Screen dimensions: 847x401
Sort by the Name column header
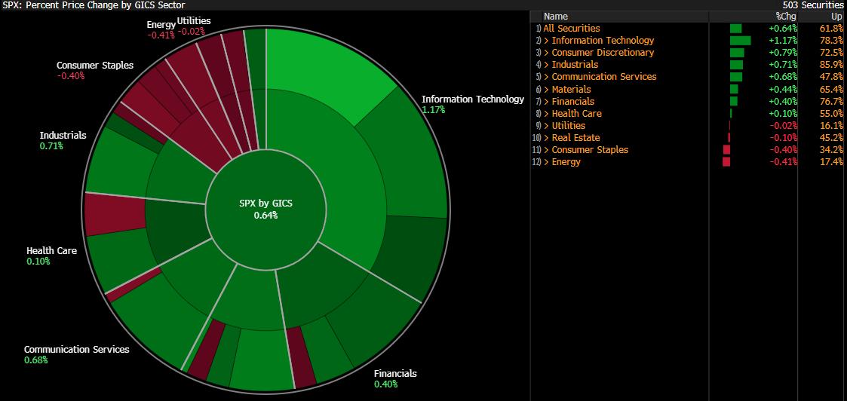coord(556,16)
